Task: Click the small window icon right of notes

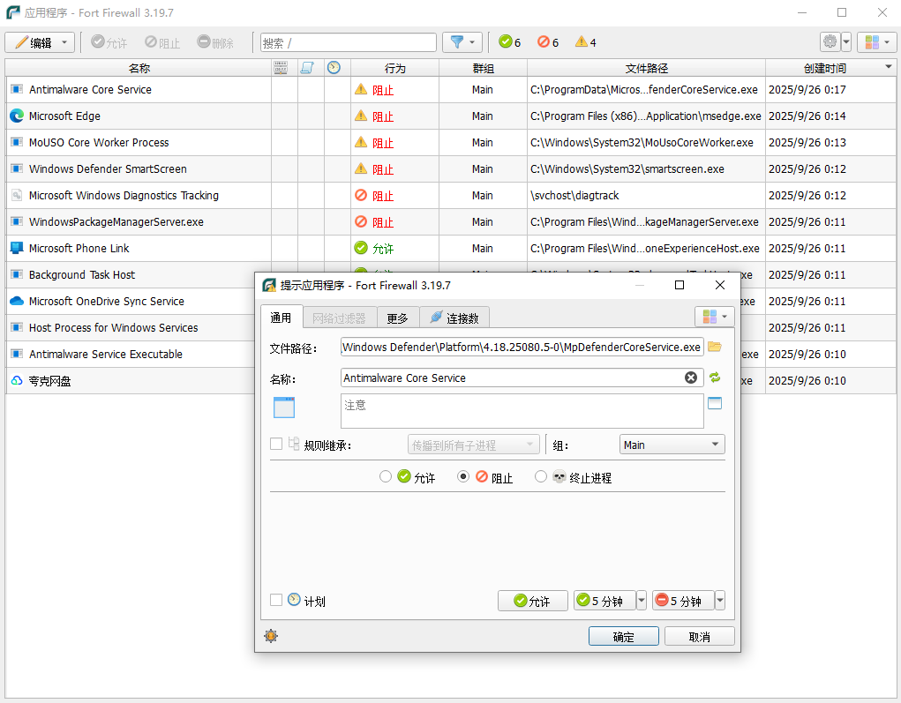Action: [x=715, y=403]
